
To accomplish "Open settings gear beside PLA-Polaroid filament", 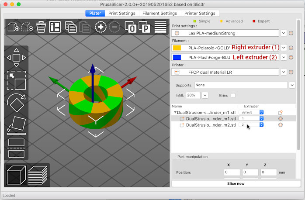I will pyautogui.click(x=291, y=48).
